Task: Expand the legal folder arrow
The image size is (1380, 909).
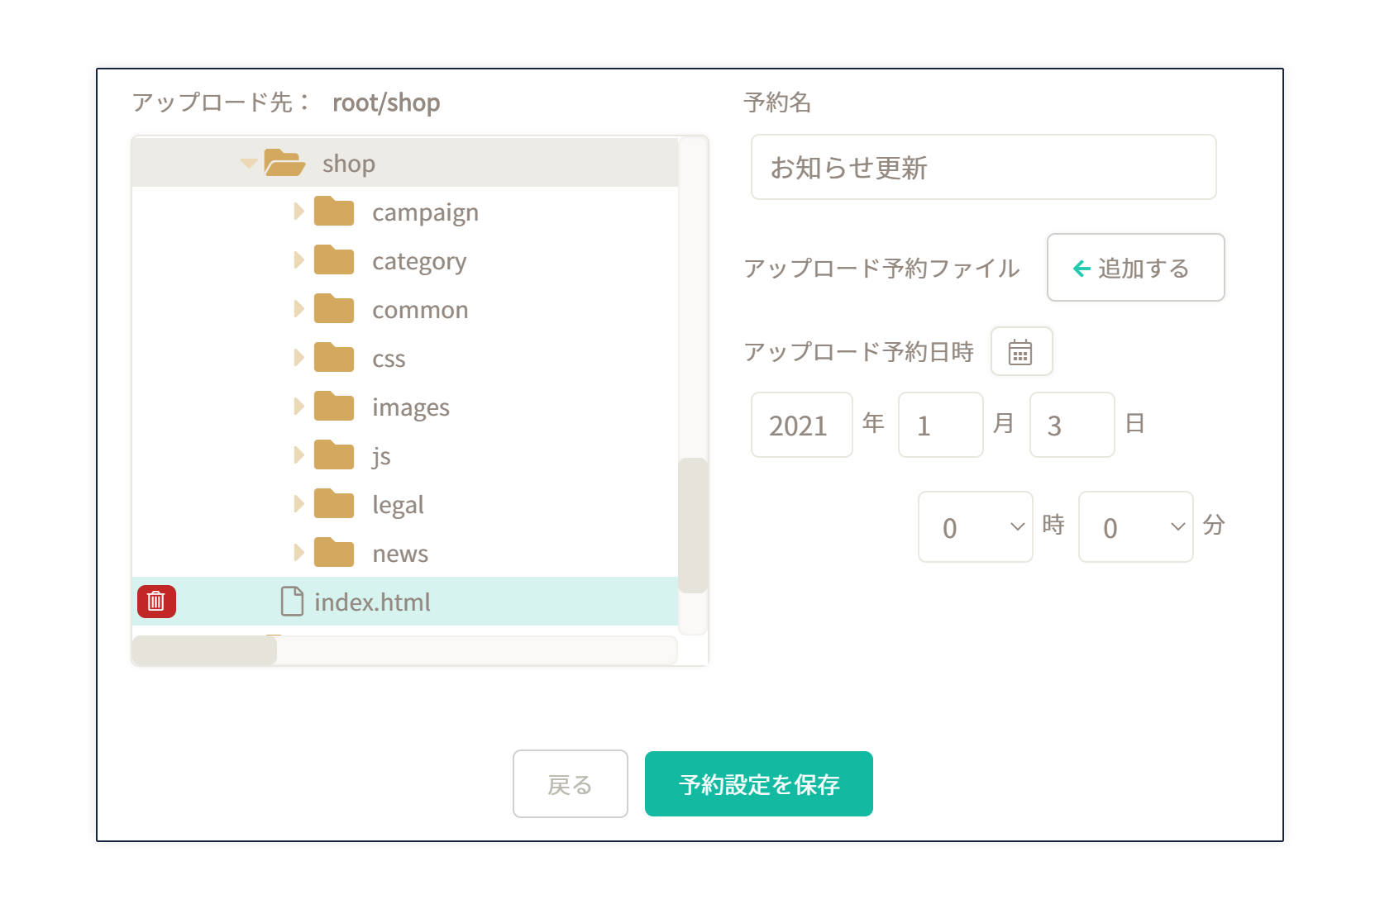Action: [299, 504]
